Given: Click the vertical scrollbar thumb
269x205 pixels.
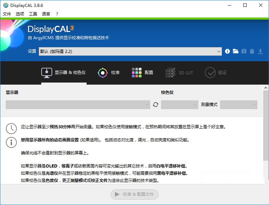Looking at the screenshot, I should 266,126.
